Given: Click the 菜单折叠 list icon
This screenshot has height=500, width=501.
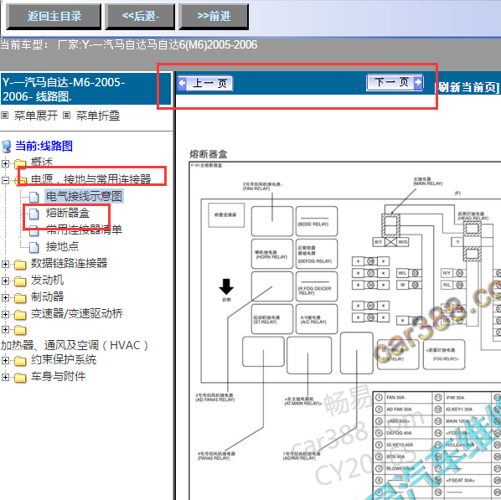Looking at the screenshot, I should pos(66,116).
